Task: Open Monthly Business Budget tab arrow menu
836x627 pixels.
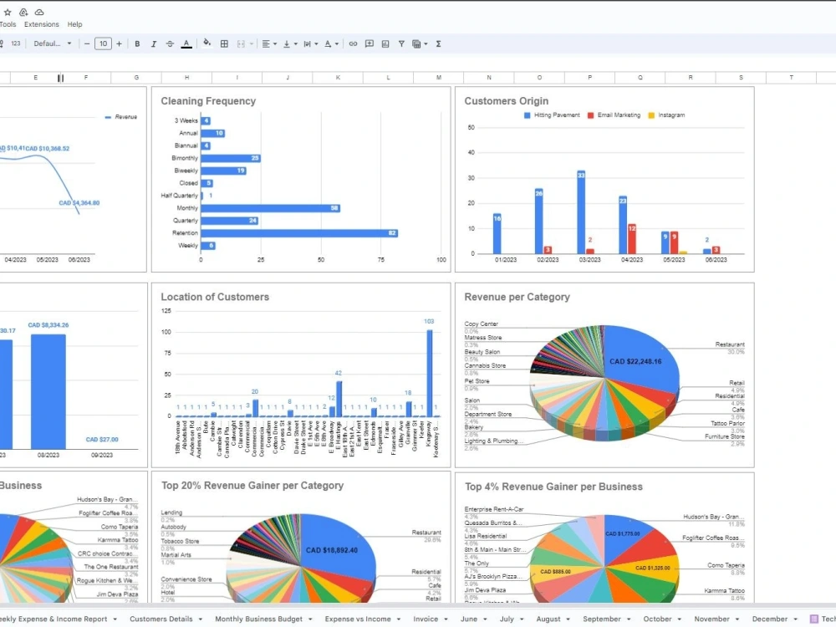Action: (x=310, y=619)
